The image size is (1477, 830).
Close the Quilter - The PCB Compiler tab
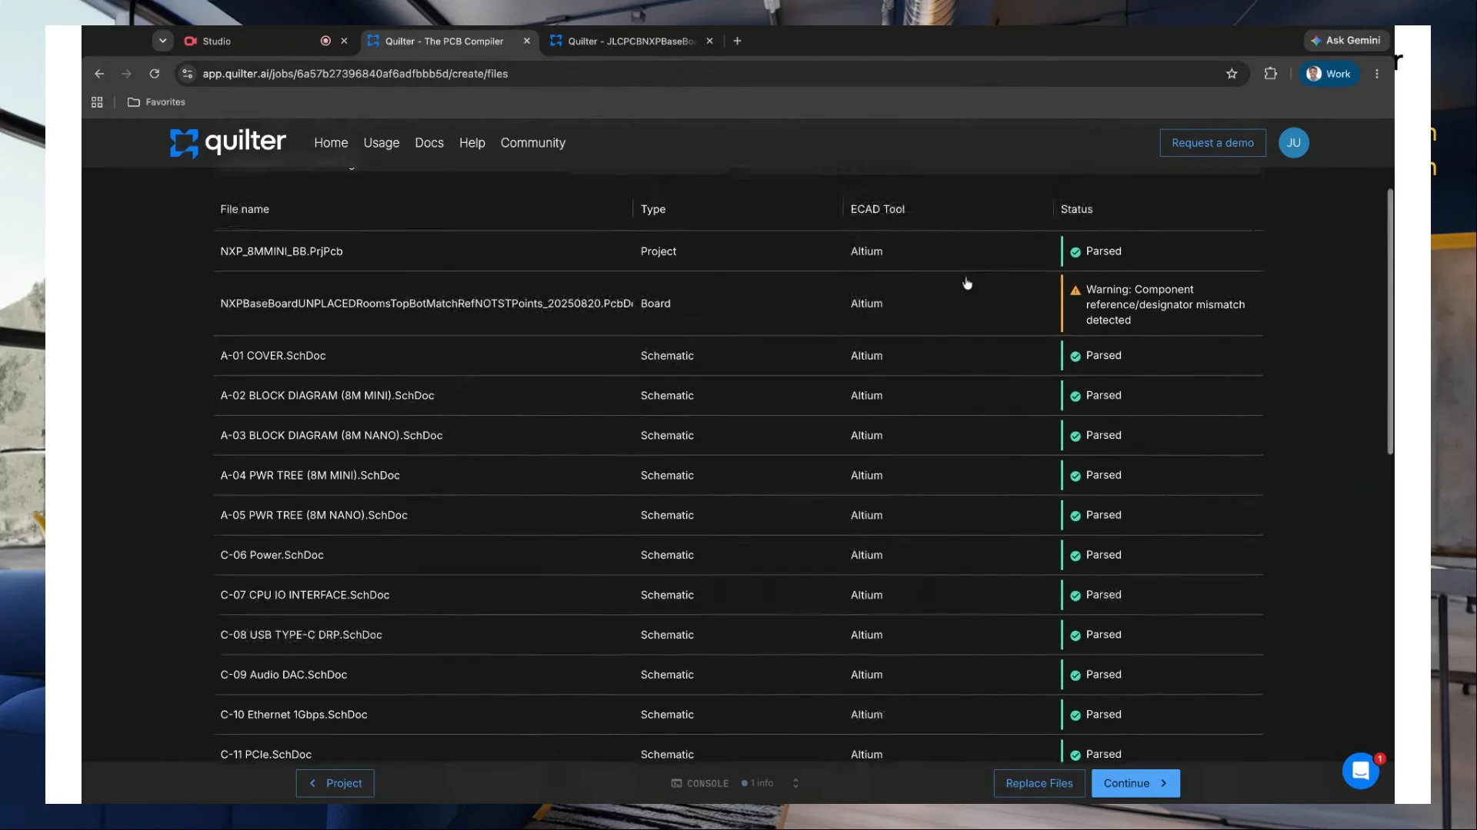[526, 41]
